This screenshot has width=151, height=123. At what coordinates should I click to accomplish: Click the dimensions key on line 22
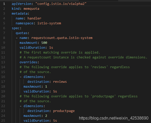pos(33,106)
